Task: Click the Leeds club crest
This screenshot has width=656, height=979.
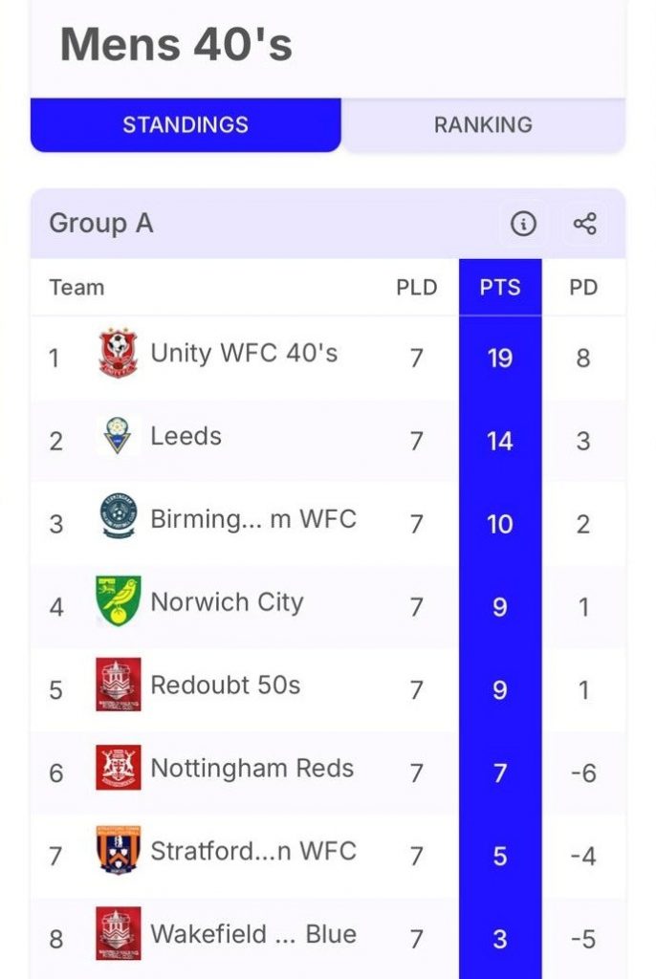Action: [x=119, y=438]
